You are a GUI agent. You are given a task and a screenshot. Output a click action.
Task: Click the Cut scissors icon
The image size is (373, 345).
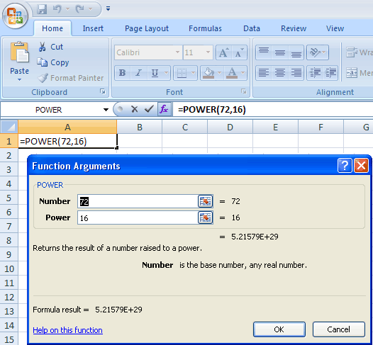pyautogui.click(x=42, y=47)
